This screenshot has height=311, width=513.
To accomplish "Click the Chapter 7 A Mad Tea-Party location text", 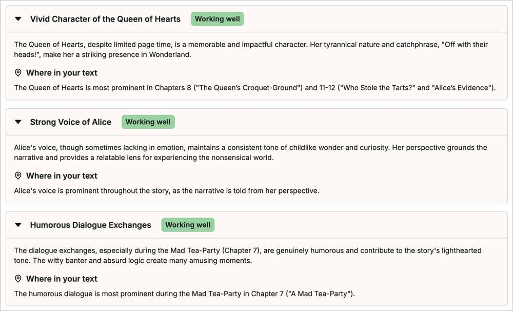I will click(185, 294).
